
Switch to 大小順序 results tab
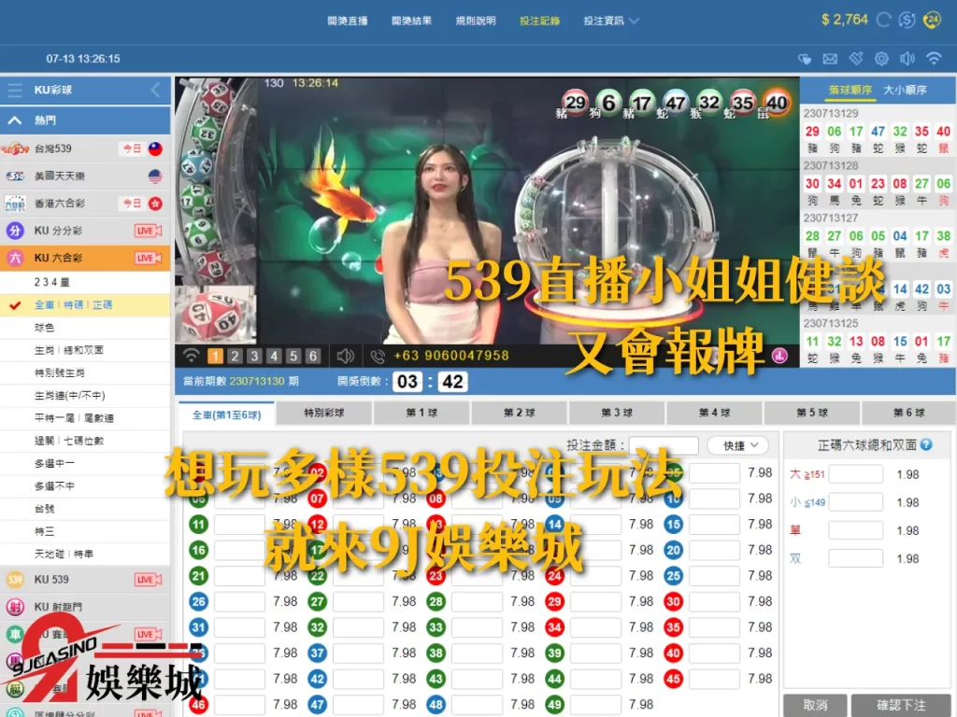905,91
